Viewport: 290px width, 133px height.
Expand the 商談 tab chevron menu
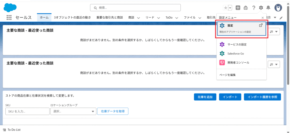(138, 18)
